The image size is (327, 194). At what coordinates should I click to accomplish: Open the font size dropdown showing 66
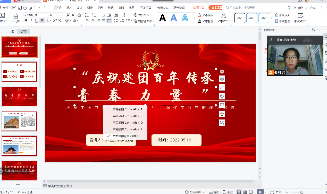(62, 15)
